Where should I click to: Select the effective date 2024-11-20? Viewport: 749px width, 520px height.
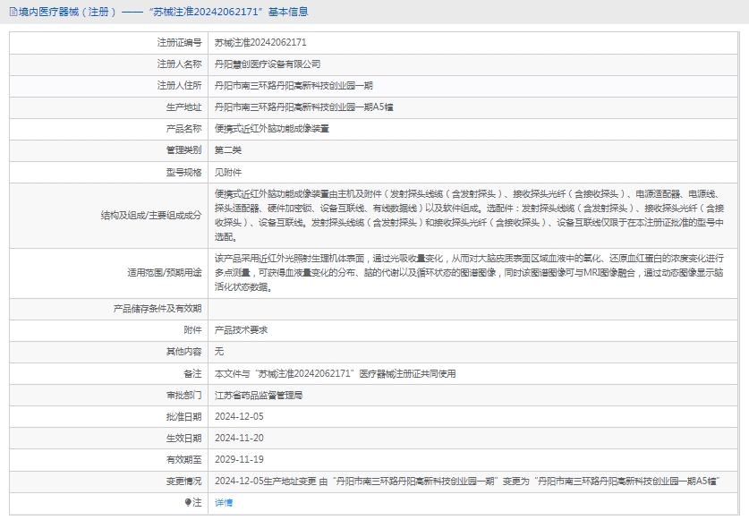(x=239, y=438)
